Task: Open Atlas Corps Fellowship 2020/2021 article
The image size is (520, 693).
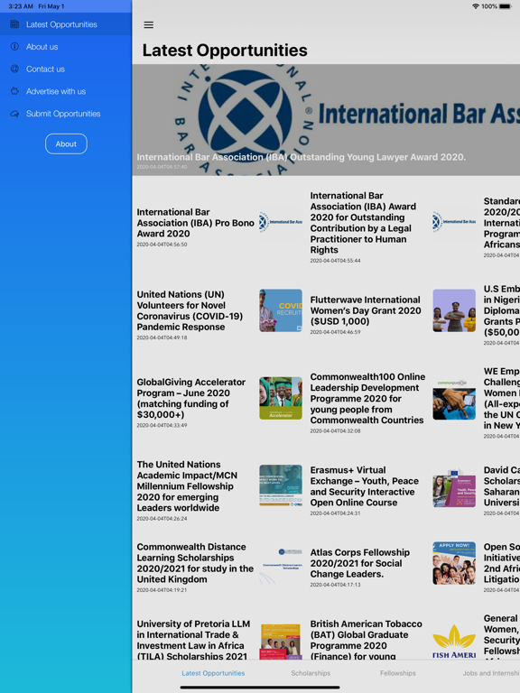Action: click(360, 563)
